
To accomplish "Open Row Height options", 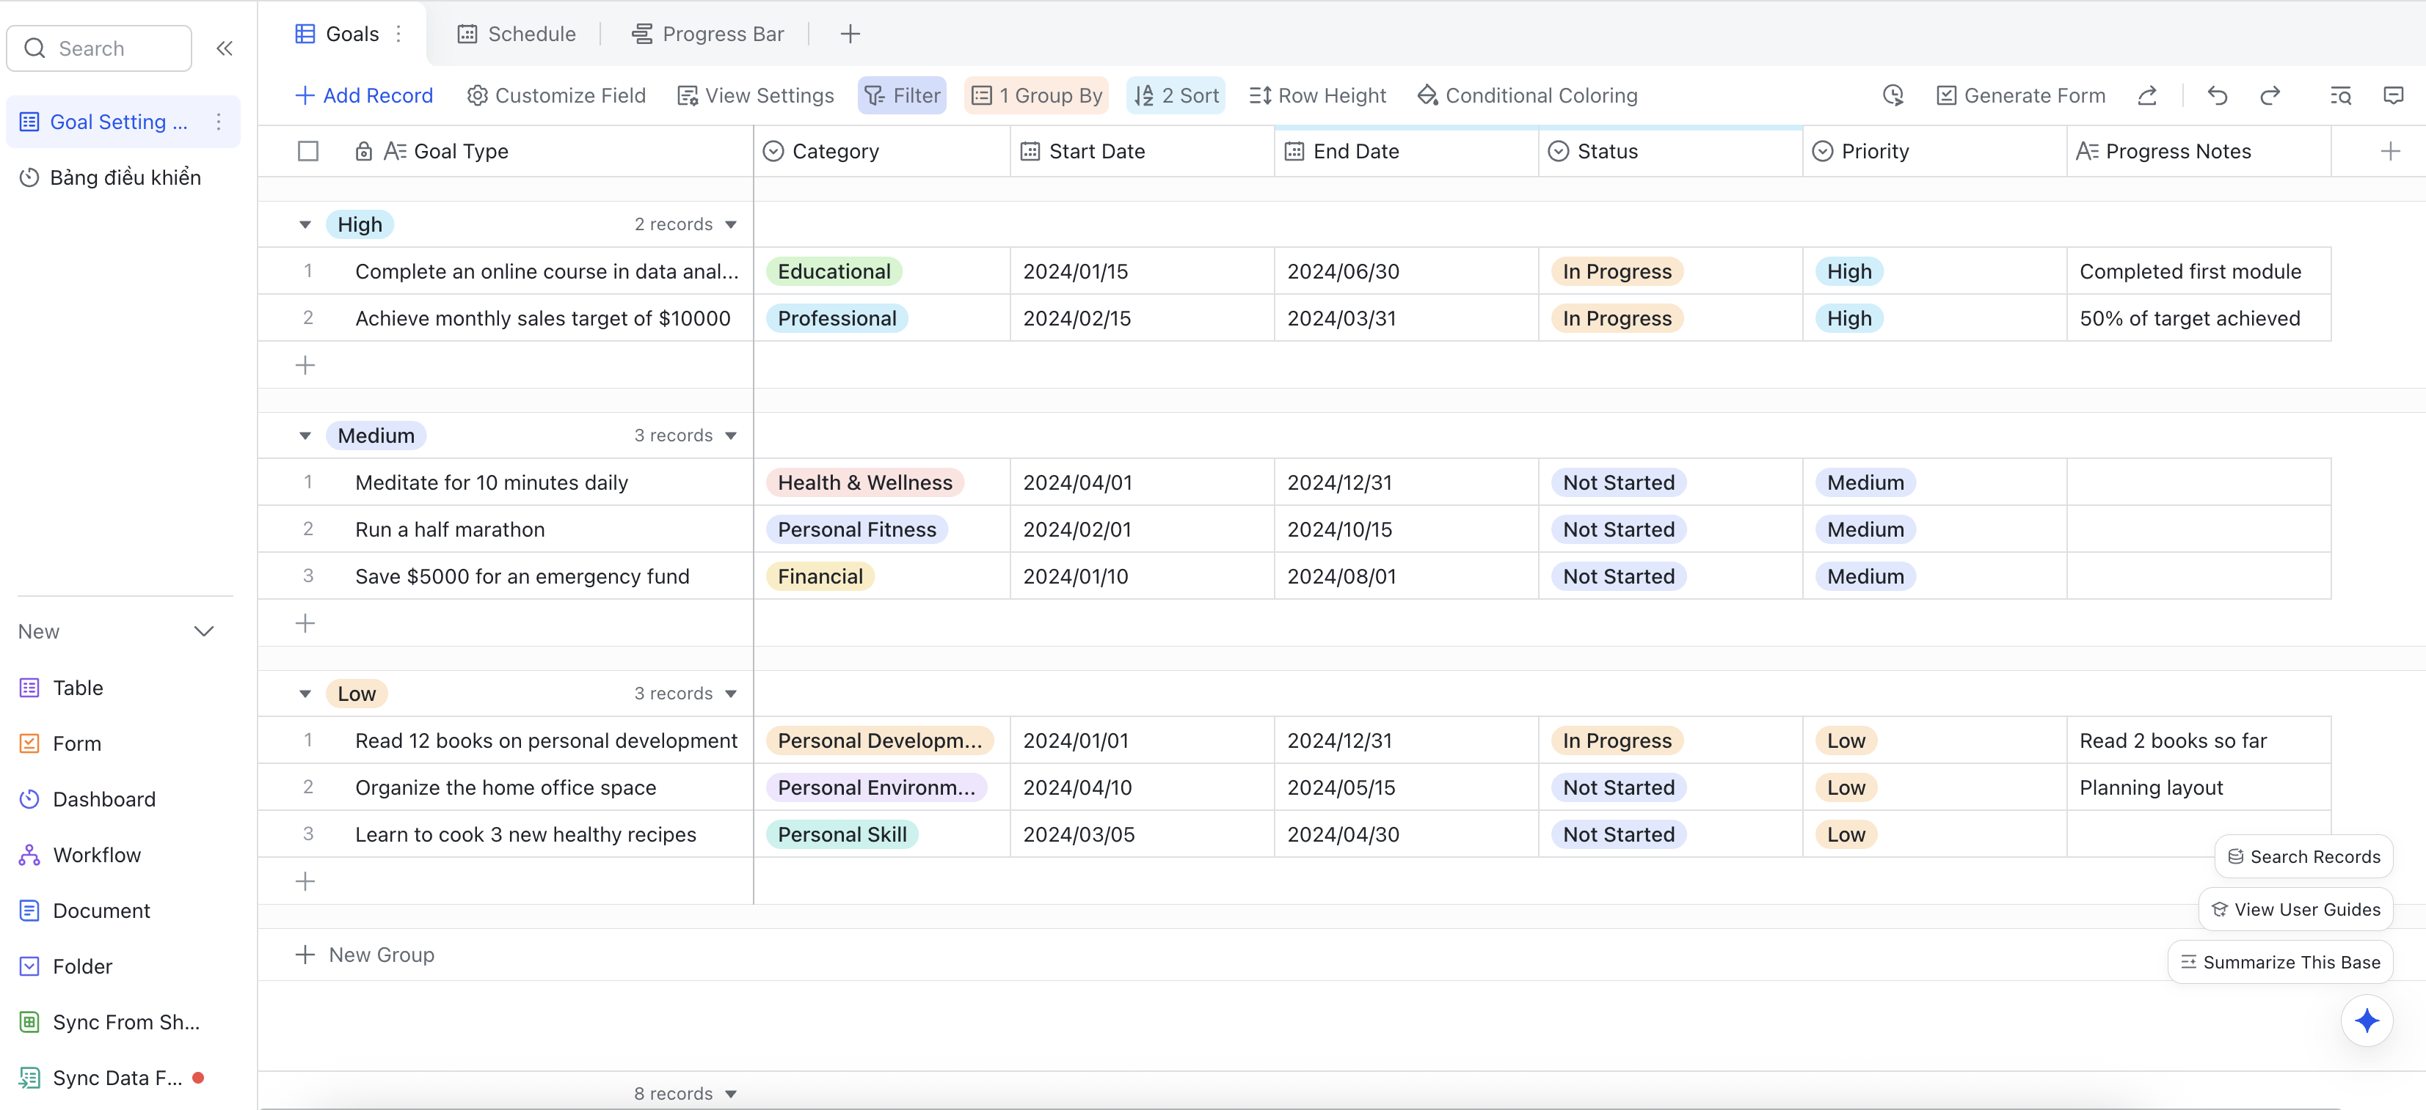I will [1317, 95].
